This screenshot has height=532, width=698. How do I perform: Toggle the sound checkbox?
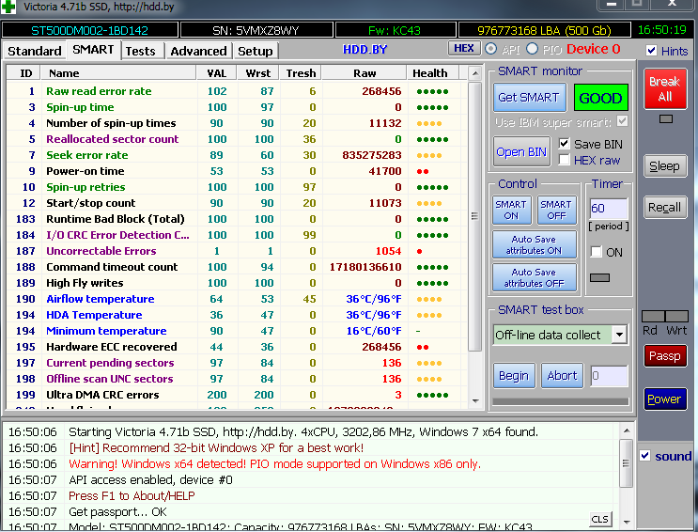pos(645,455)
